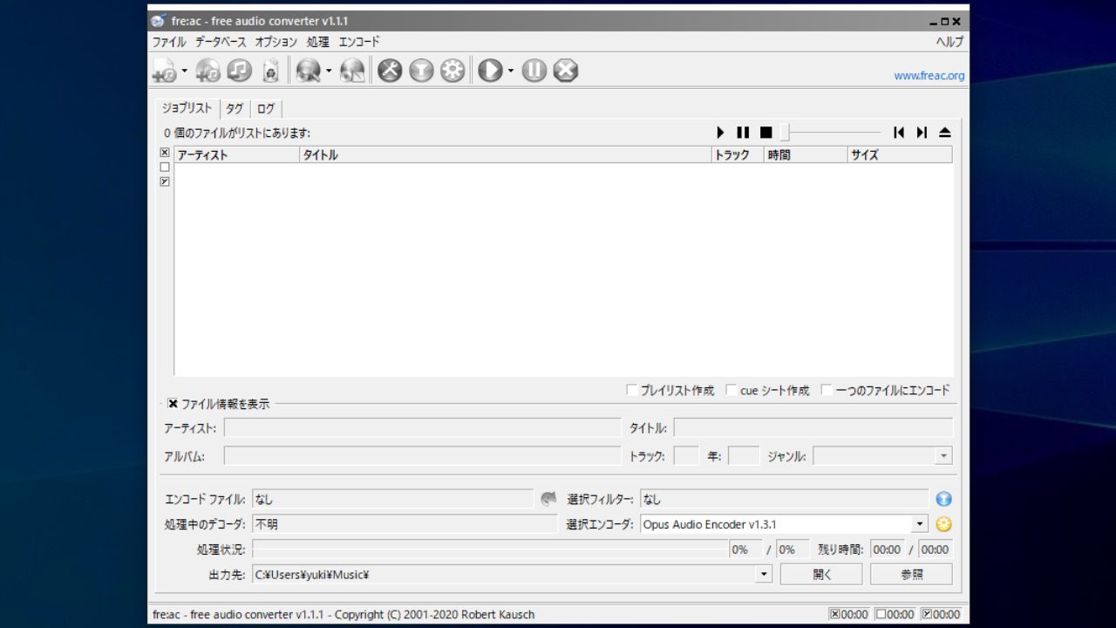Skip to next track in player
1116x628 pixels.
922,133
